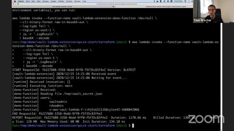Click the 'Duration: 1170.66 ms' value
Screen dimensions: 234x131
[x=128, y=118]
